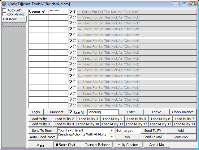Load Multy 5 preset
The image size is (199, 150).
pos(136,119)
